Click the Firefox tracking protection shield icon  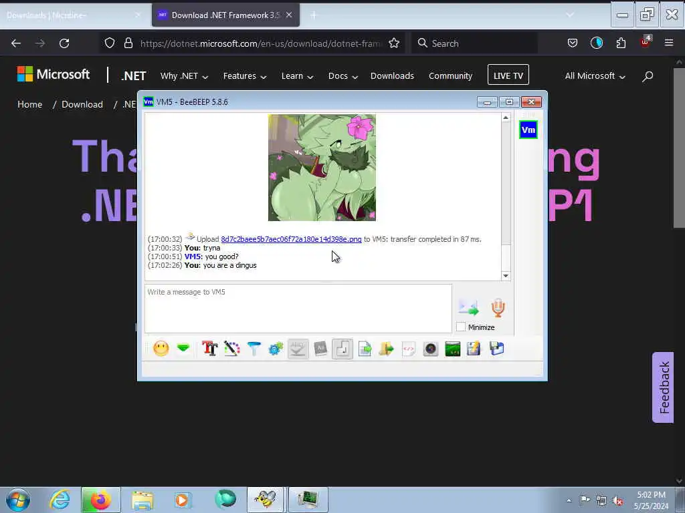(x=110, y=43)
